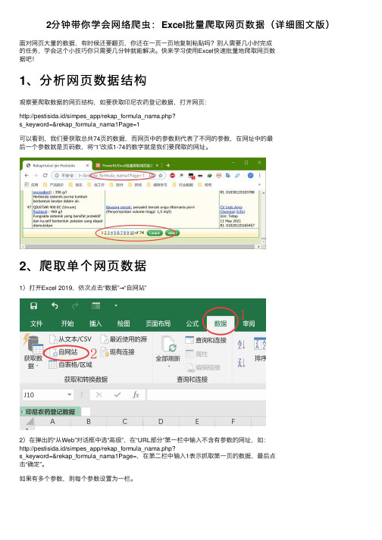This screenshot has width=382, height=540.
Task: Click the Save icon in Excel's quick access toolbar
Action: tap(33, 306)
